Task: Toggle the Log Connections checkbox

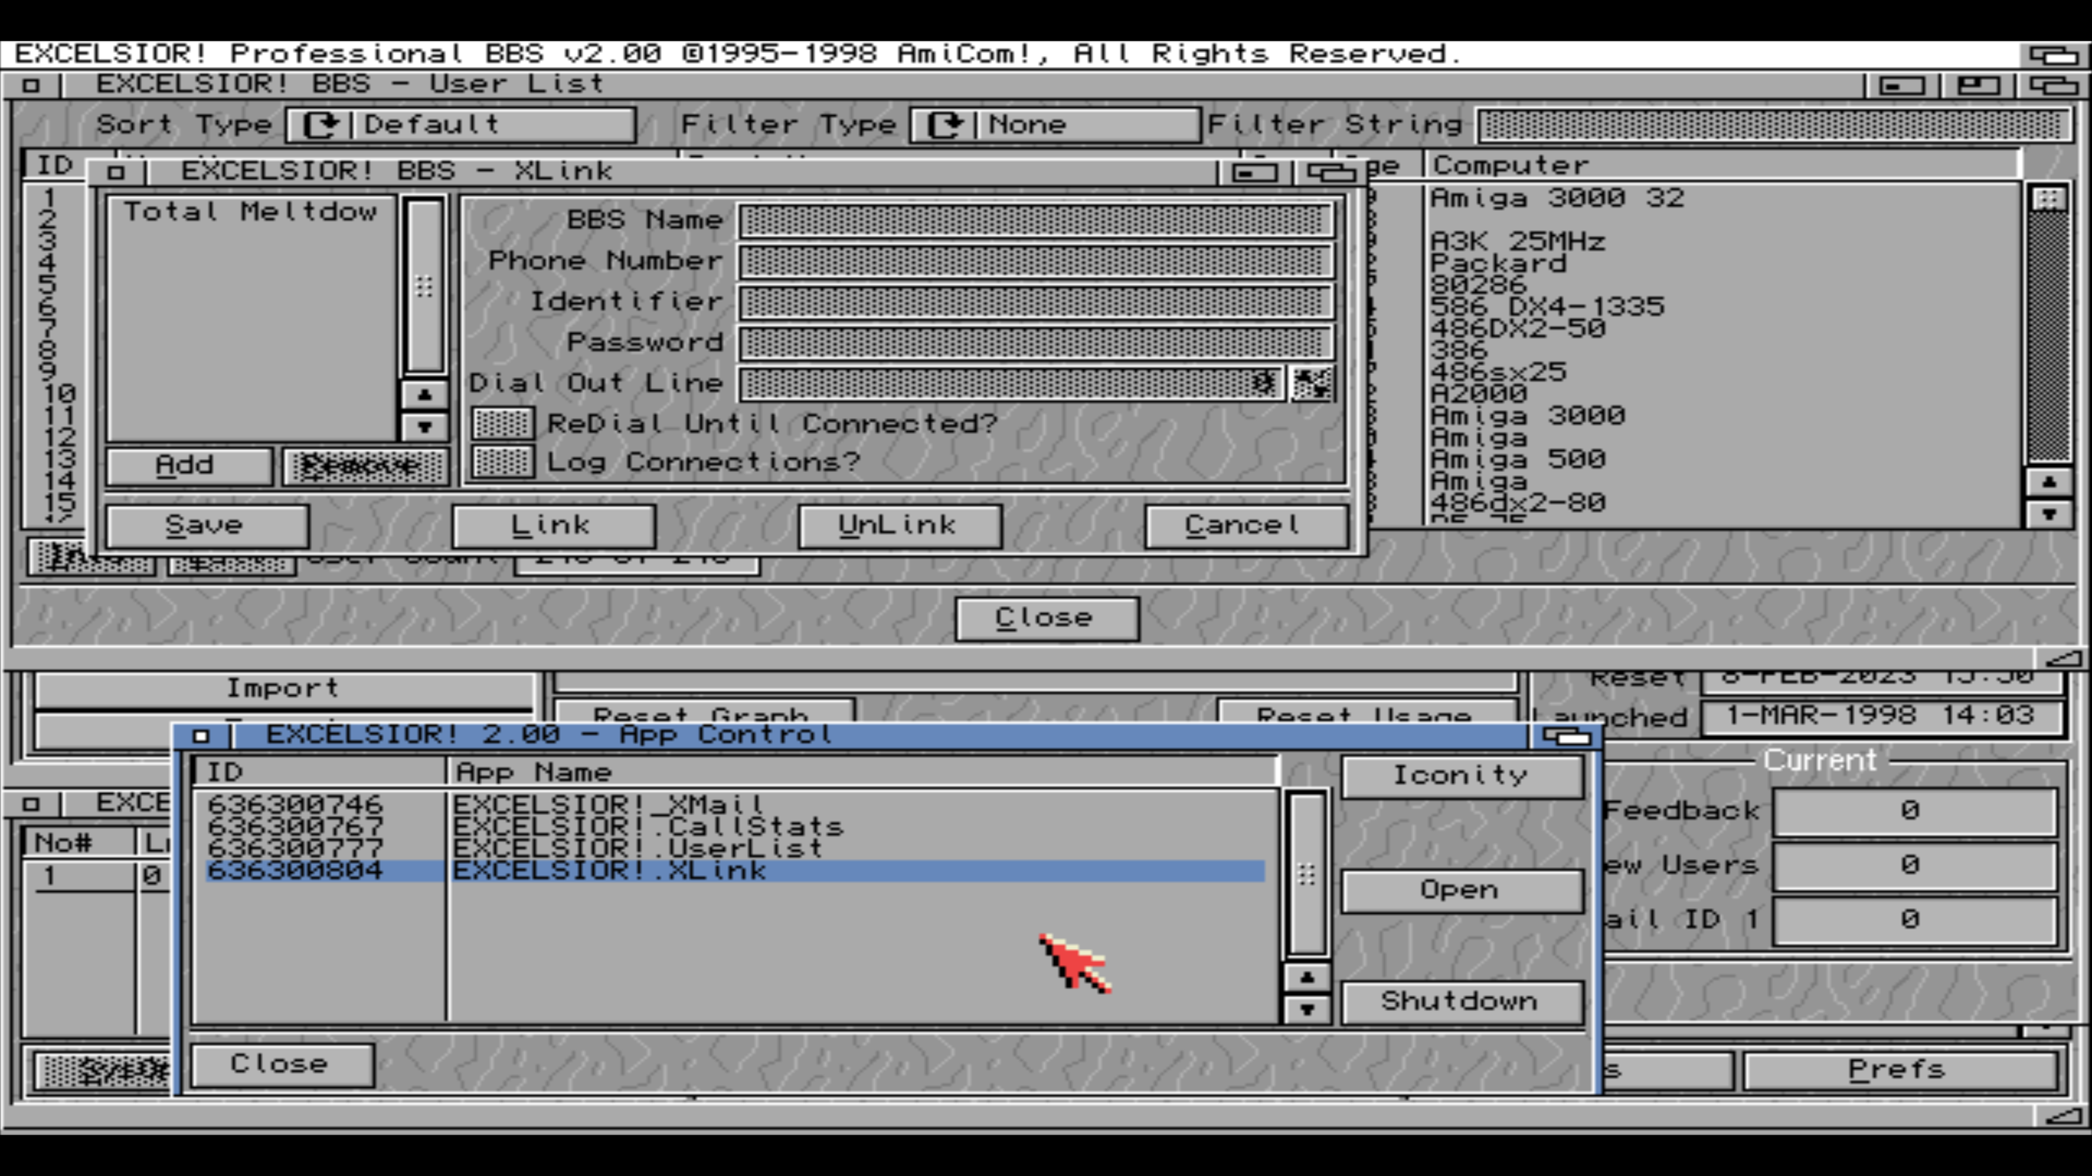Action: click(503, 462)
